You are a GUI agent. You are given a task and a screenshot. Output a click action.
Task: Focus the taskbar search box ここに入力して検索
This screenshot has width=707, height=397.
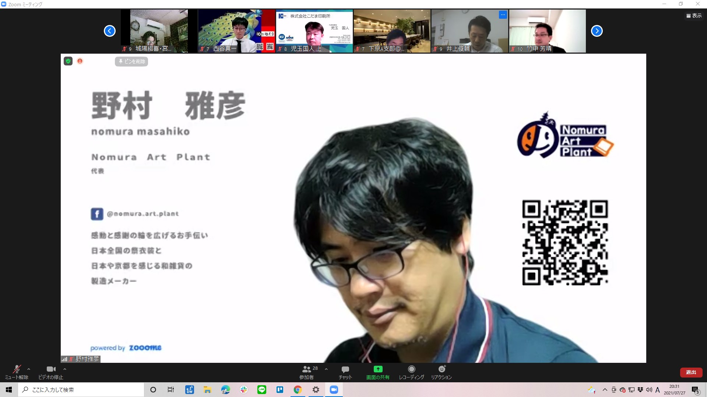81,390
